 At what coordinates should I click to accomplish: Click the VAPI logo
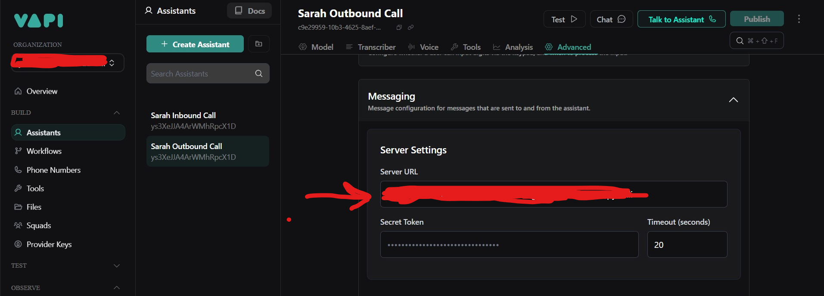point(38,21)
